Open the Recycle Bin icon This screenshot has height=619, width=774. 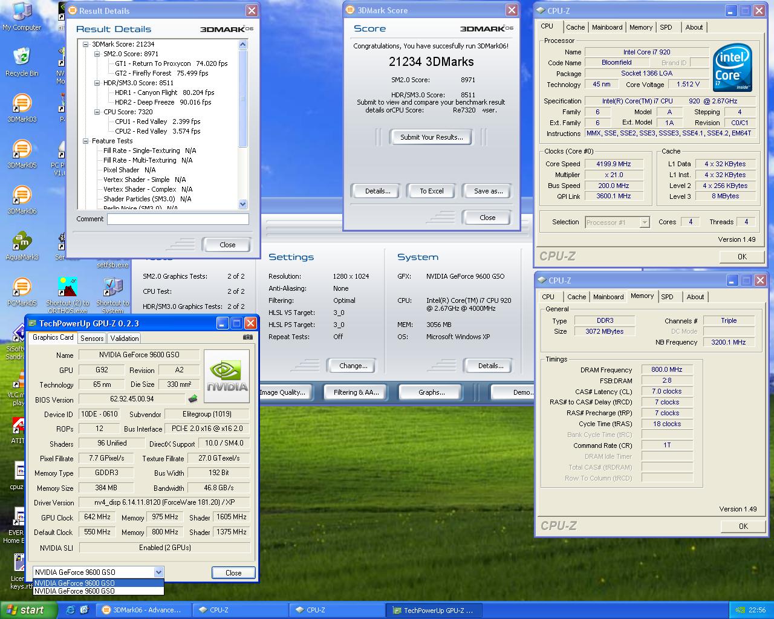[22, 62]
